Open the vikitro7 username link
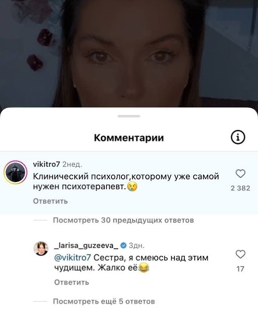The width and height of the screenshot is (258, 312). point(46,164)
